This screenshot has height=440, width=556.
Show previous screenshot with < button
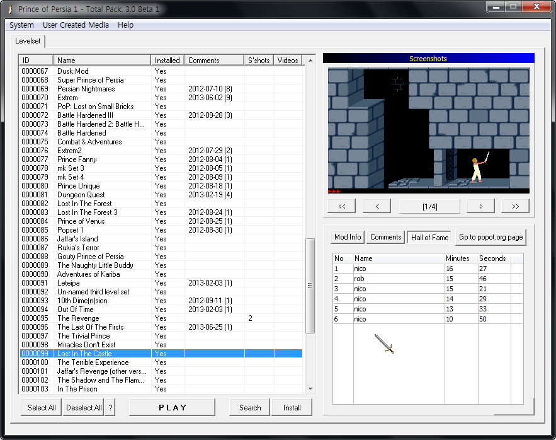pyautogui.click(x=377, y=206)
